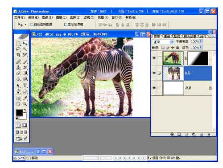This screenshot has width=223, height=168.
Task: Toggle lock all padlock icon
Action: pyautogui.click(x=178, y=48)
